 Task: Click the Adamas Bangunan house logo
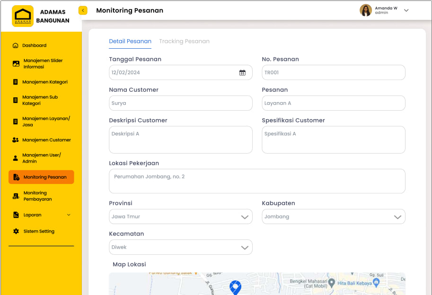(x=23, y=16)
